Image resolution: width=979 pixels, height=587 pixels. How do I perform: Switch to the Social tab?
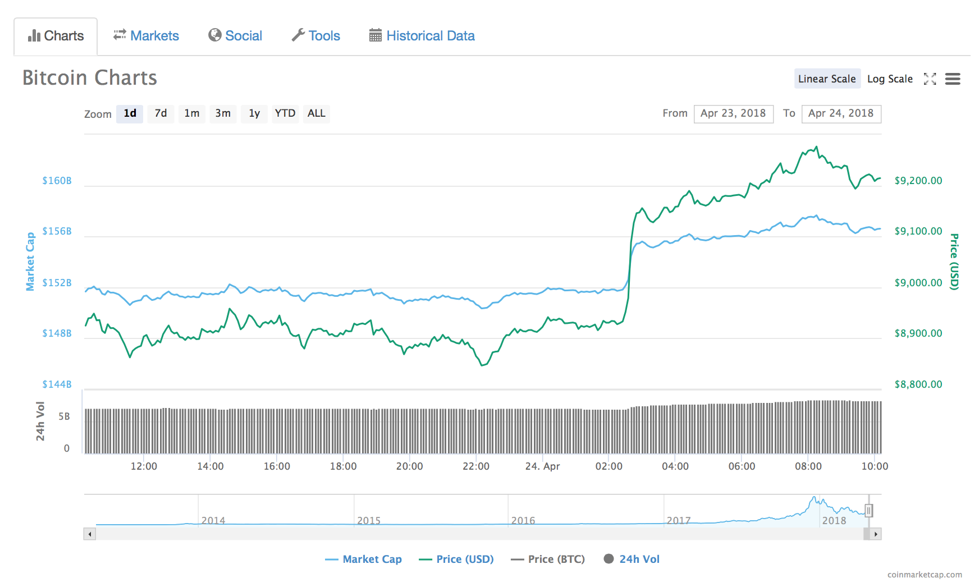[235, 35]
